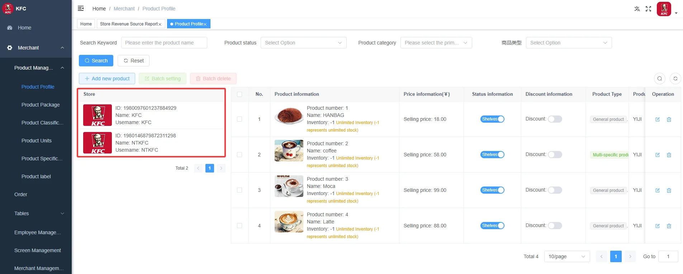Viewport: 683px width, 274px height.
Task: Delete the Latte product row
Action: [669, 226]
